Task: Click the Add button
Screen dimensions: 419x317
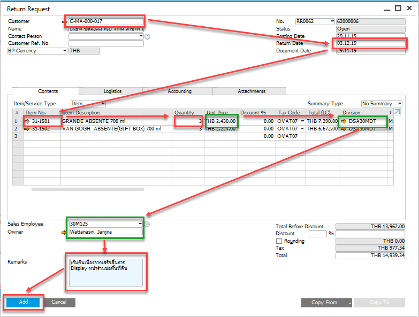Action: [x=23, y=303]
